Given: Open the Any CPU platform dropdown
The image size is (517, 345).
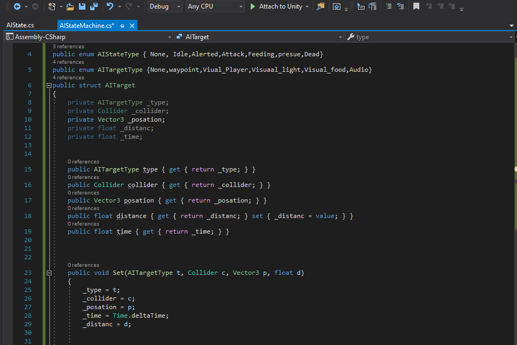Looking at the screenshot, I should [x=215, y=6].
